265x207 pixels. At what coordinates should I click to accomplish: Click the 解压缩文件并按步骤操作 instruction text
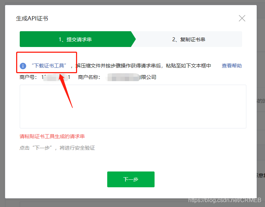(x=143, y=66)
